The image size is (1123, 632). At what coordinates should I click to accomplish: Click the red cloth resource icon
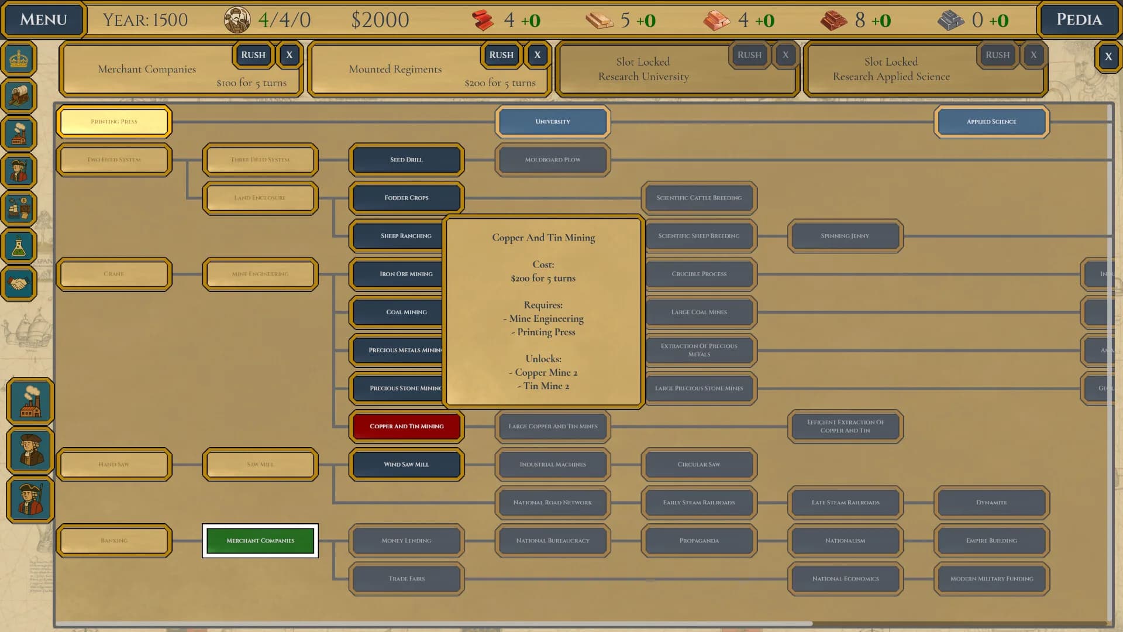[x=483, y=20]
